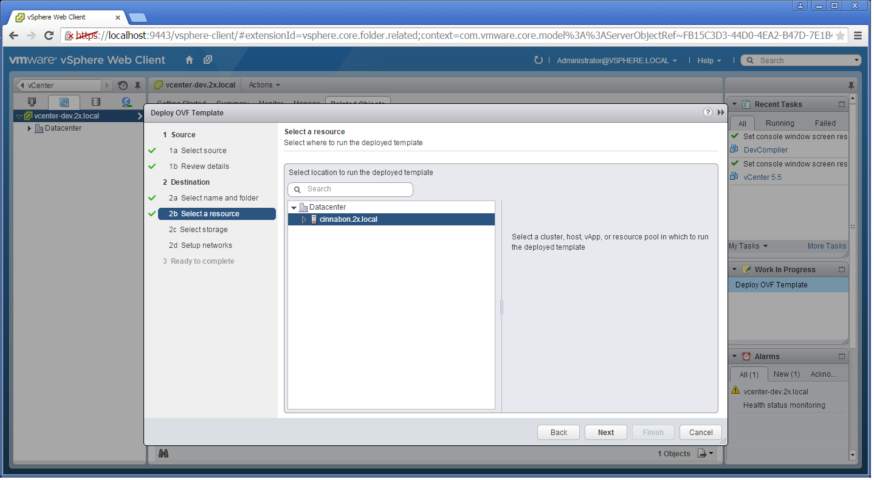Switch to the Running tasks tab
The image size is (874, 480).
(780, 123)
